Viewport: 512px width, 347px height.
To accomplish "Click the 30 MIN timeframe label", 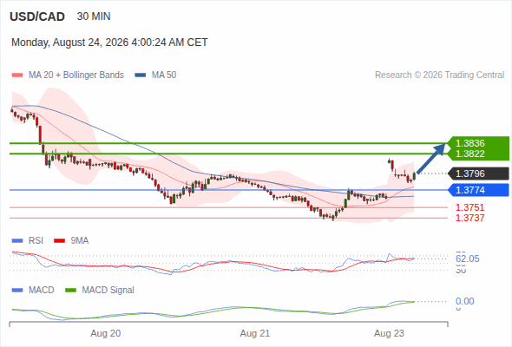I will (94, 16).
